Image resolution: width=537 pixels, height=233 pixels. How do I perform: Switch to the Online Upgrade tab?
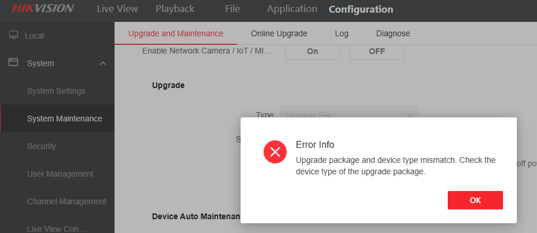pos(279,33)
